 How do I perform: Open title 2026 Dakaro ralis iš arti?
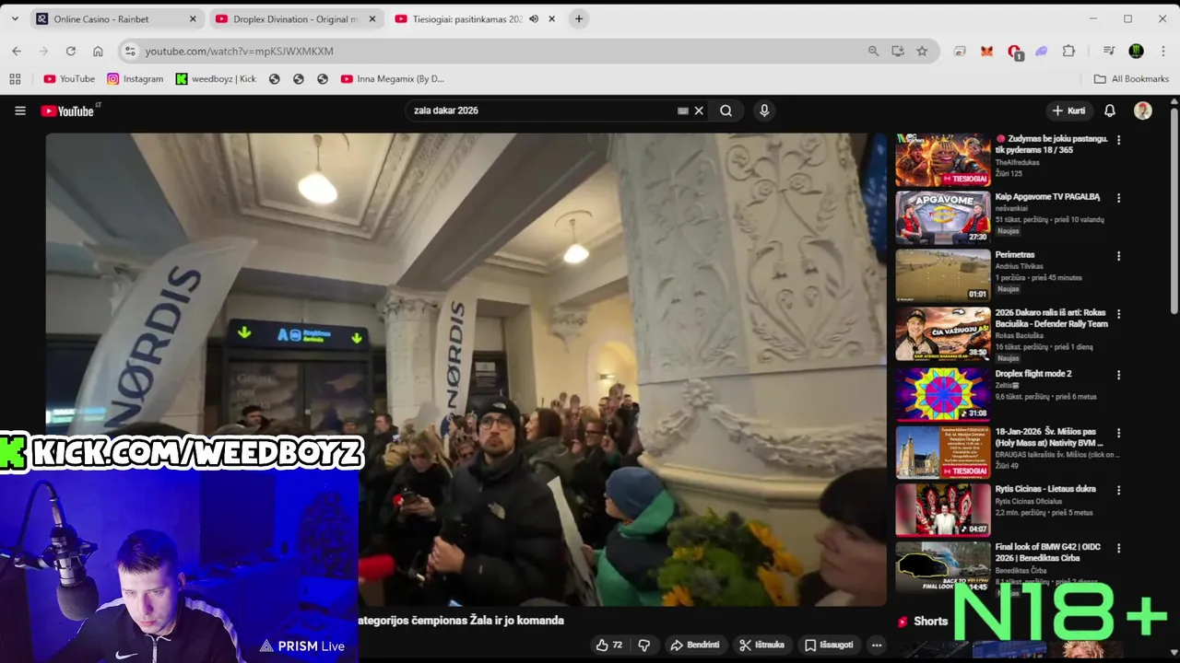1051,318
